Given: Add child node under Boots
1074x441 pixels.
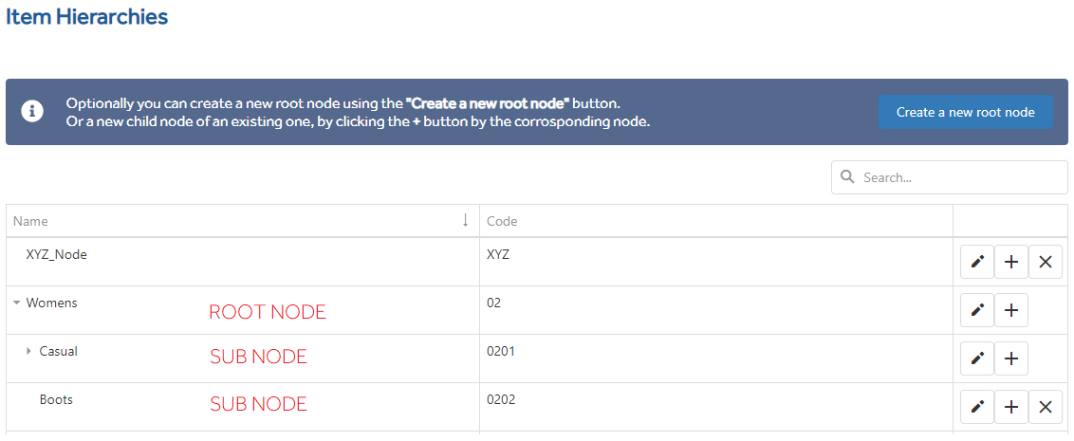Looking at the screenshot, I should pyautogui.click(x=1011, y=407).
